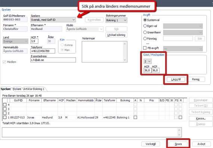Open the Artiklar Bokning 1 tab
213x148 pixels.
34,89
